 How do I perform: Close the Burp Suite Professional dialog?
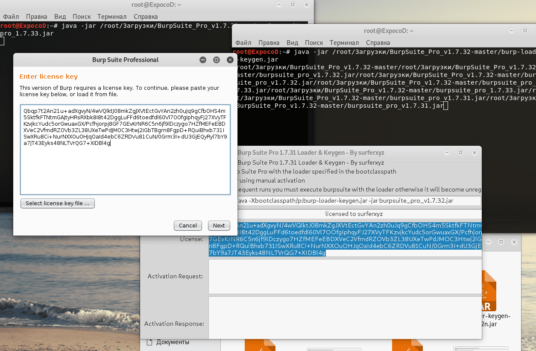click(230, 60)
